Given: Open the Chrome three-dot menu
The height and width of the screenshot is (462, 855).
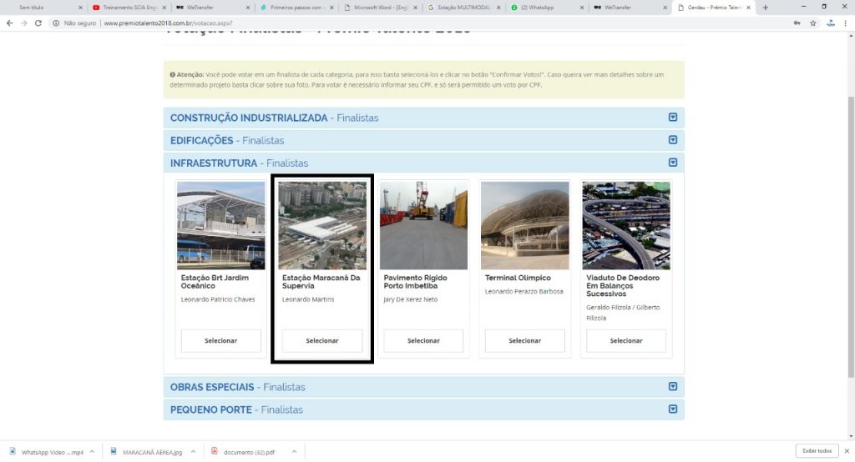Looking at the screenshot, I should tap(846, 23).
